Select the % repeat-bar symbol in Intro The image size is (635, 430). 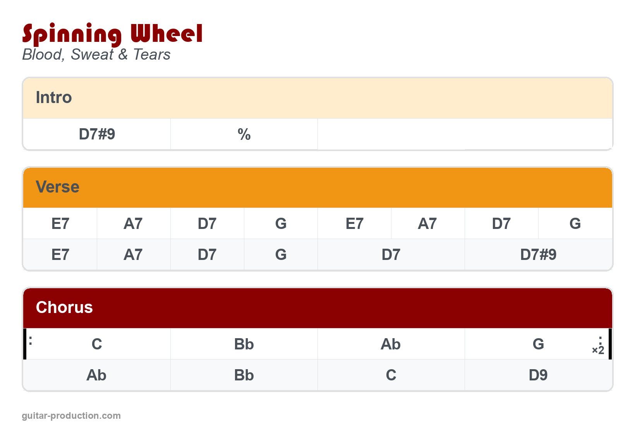click(244, 134)
